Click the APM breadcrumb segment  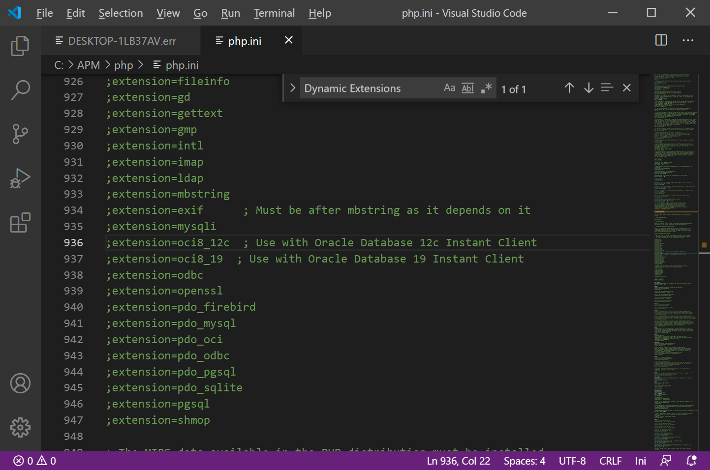pyautogui.click(x=89, y=65)
